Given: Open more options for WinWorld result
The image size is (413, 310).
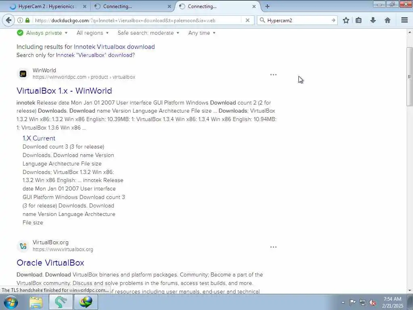Looking at the screenshot, I should click(273, 75).
